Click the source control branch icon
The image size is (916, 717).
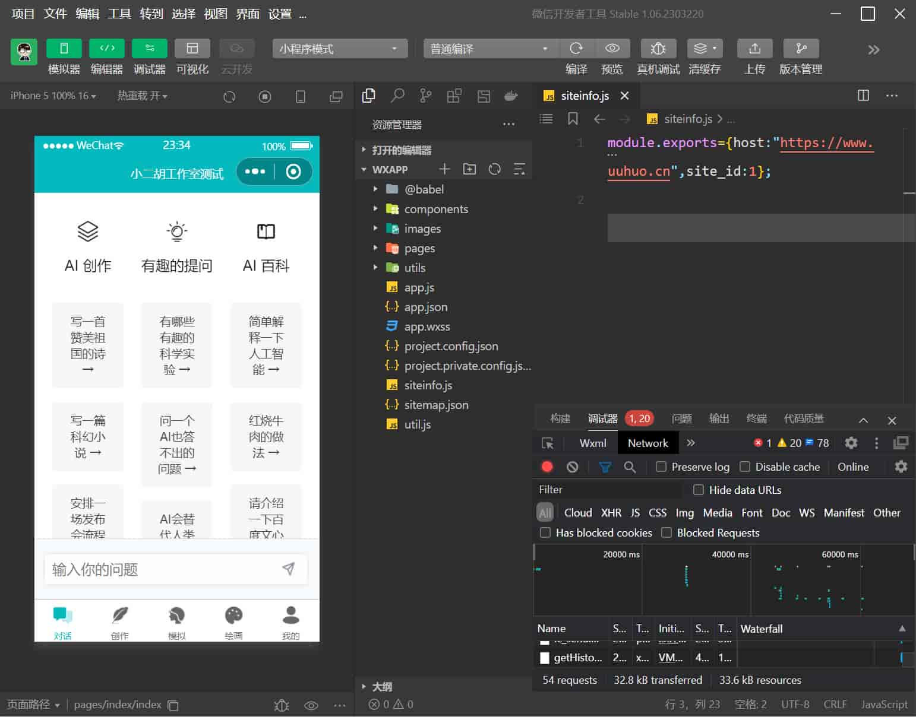[426, 96]
